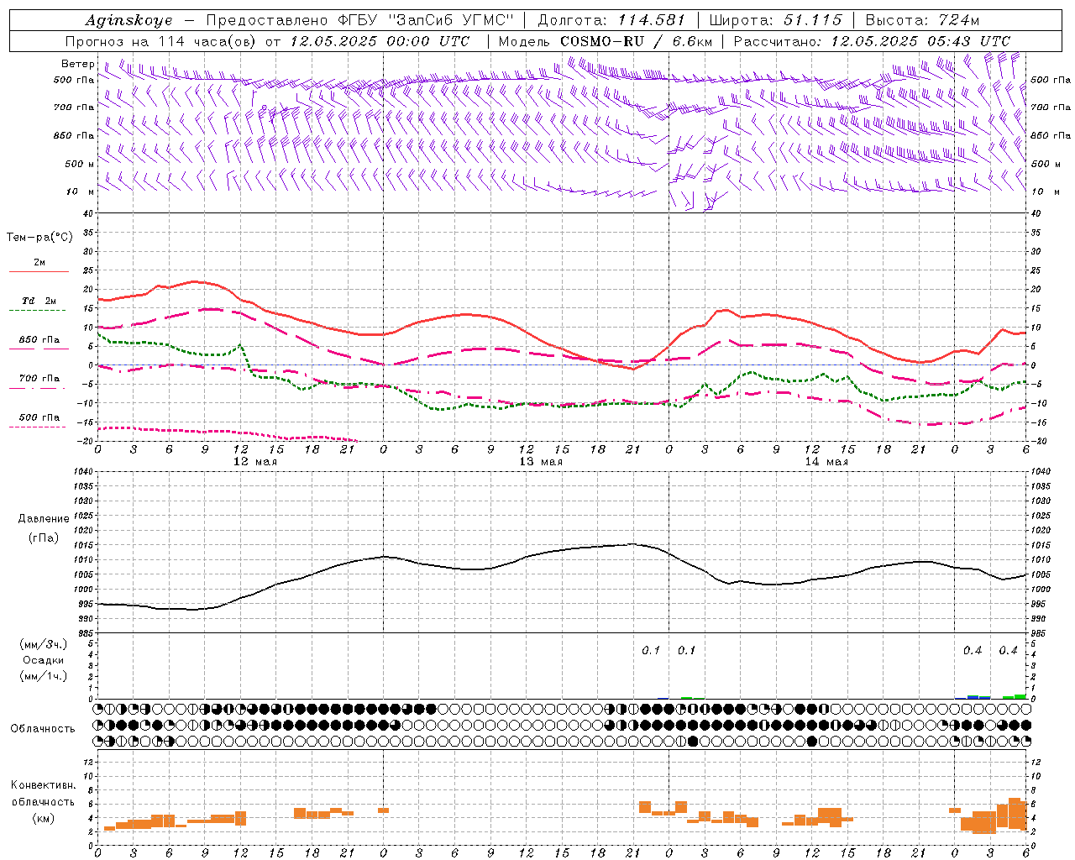Click the Конвективн. label of convective cloud panel
This screenshot has width=1075, height=860.
point(43,785)
